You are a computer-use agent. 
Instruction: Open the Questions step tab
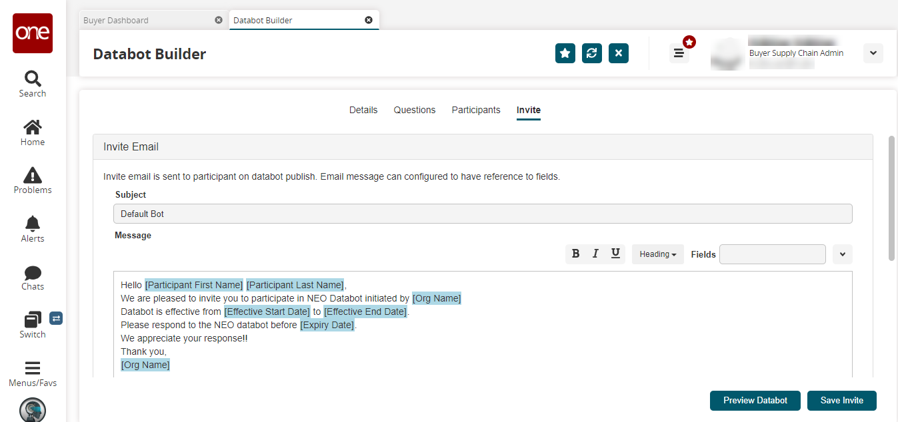point(415,110)
